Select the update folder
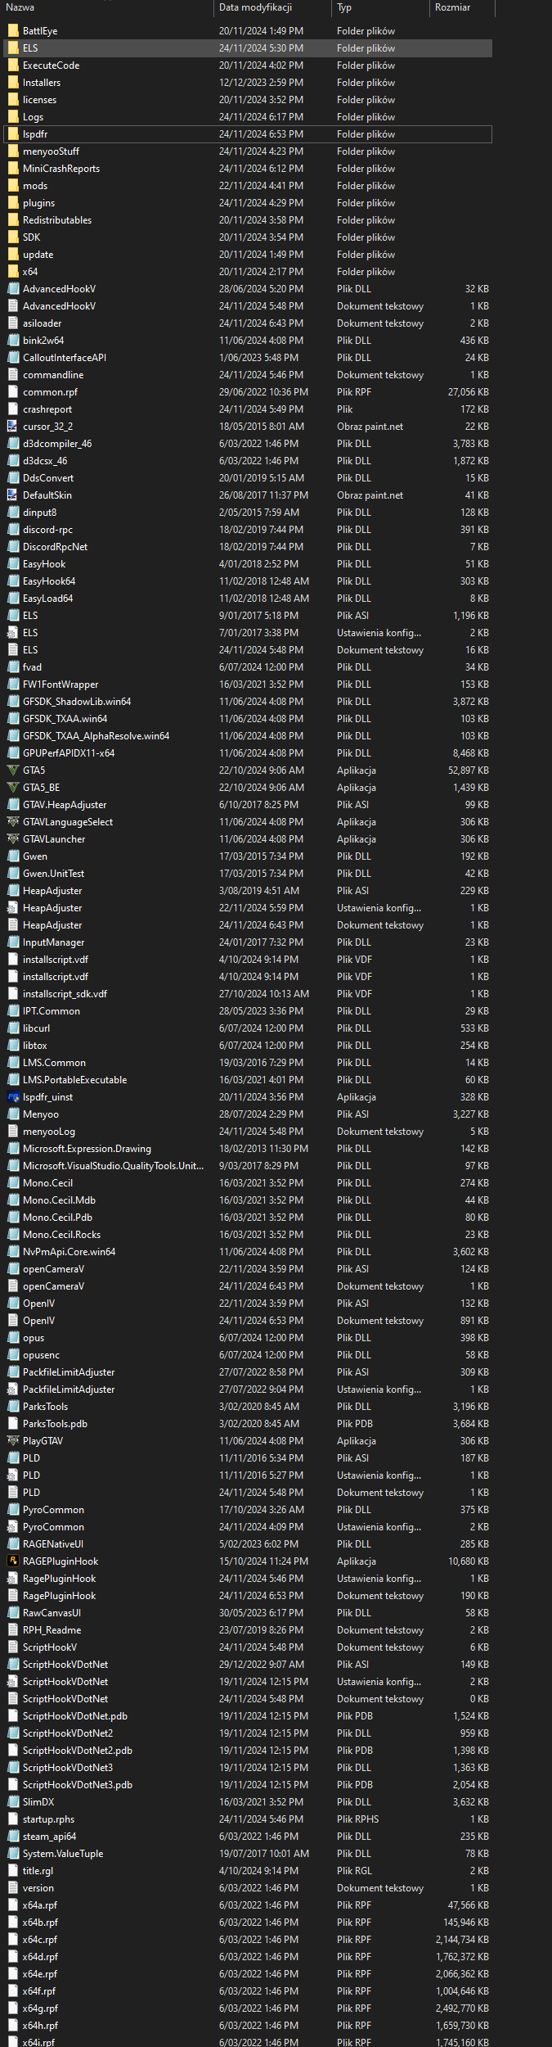Image resolution: width=552 pixels, height=2047 pixels. 248,255
